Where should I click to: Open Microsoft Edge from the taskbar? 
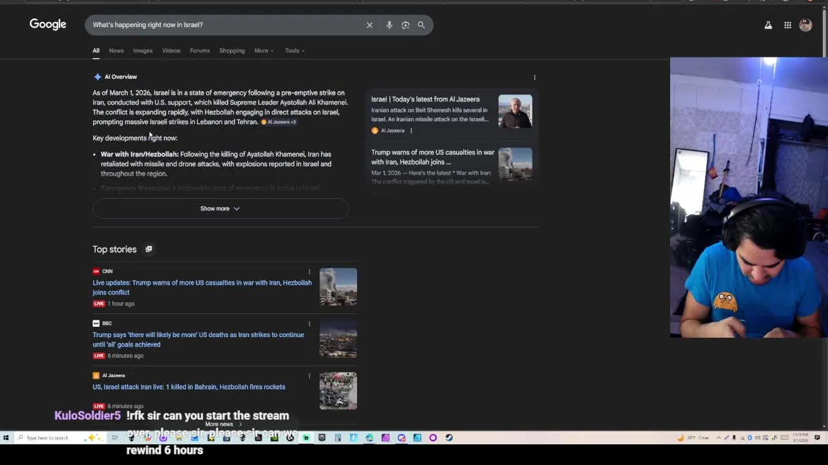pyautogui.click(x=369, y=438)
